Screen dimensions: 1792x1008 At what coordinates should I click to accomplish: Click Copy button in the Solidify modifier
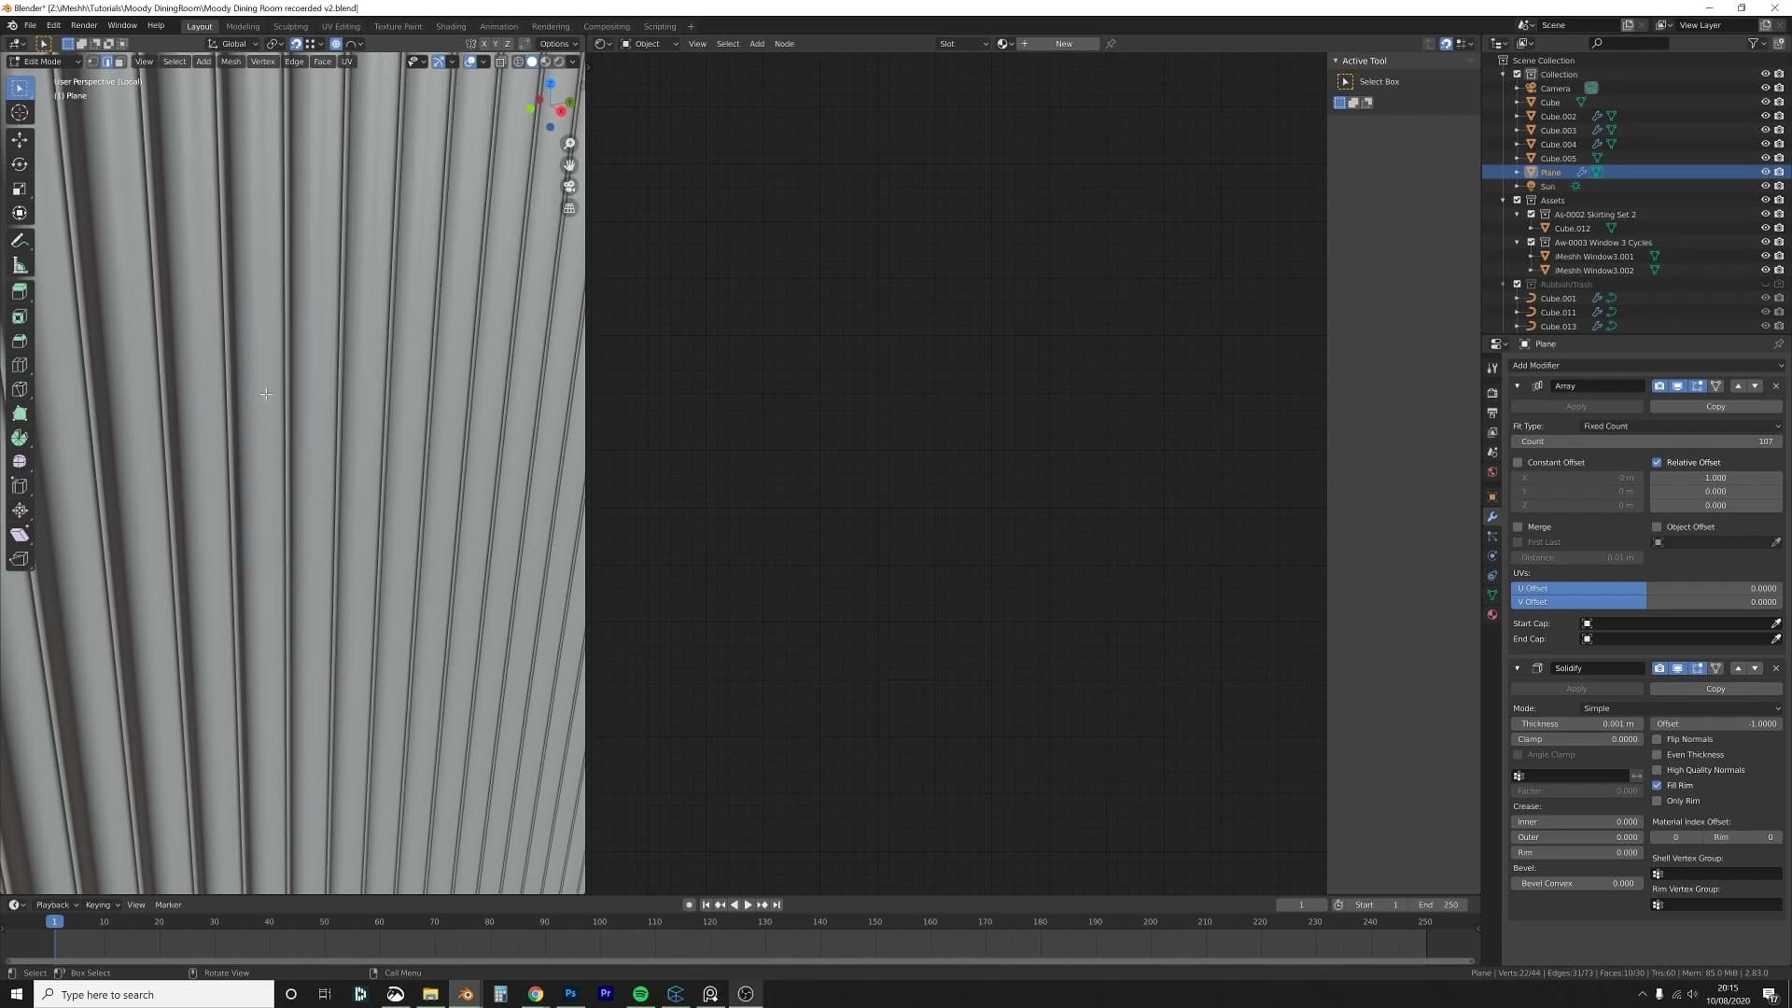(1715, 689)
